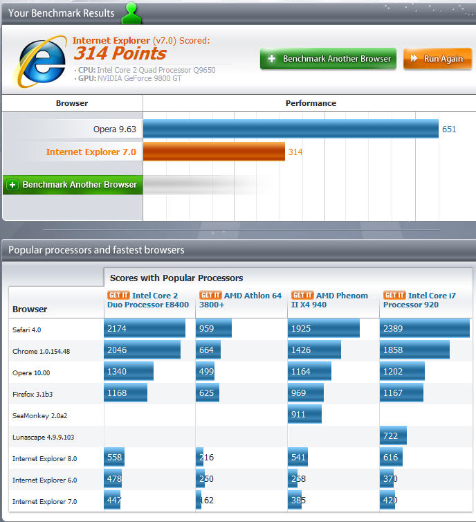
Task: Click the Chrome 1.0.154.48 row label
Action: click(42, 351)
